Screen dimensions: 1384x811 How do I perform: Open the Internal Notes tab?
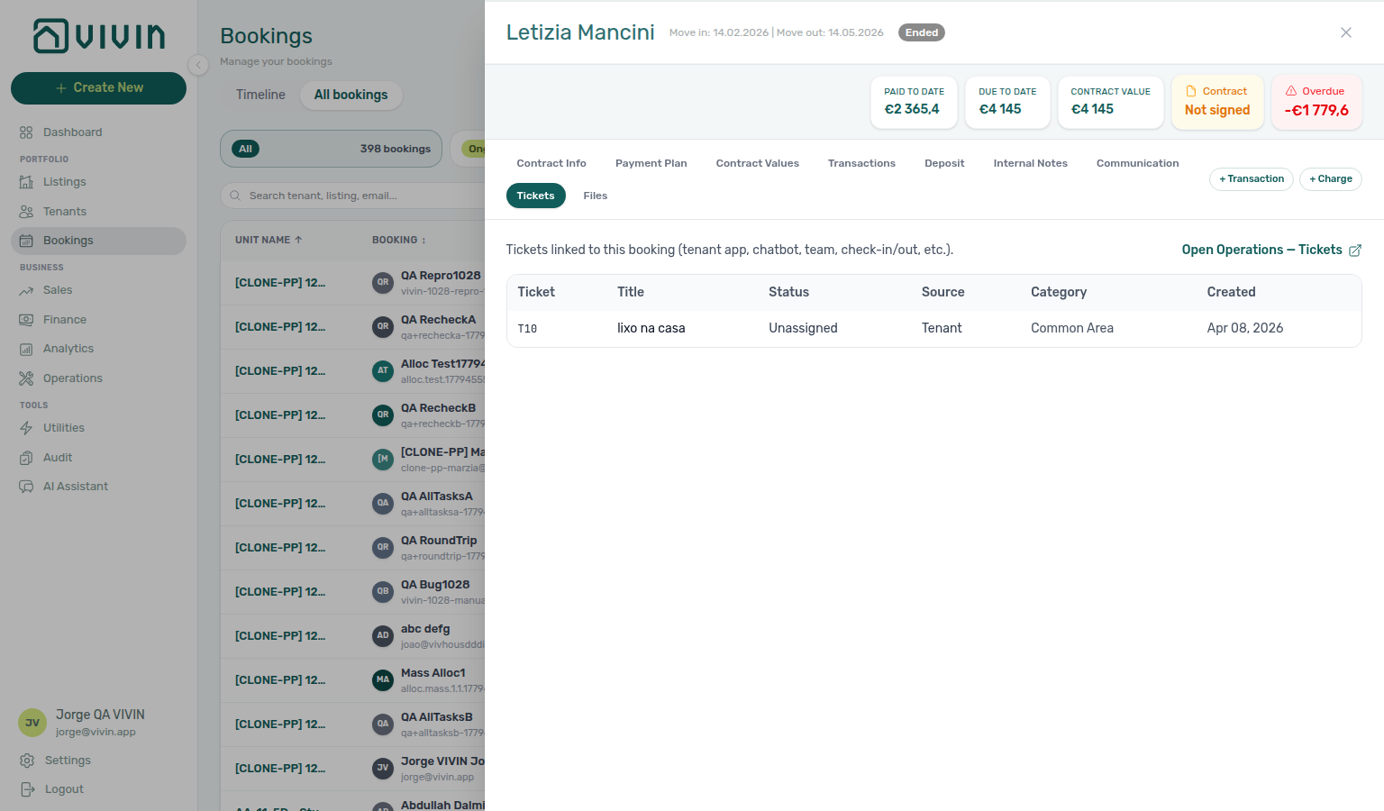coord(1031,163)
